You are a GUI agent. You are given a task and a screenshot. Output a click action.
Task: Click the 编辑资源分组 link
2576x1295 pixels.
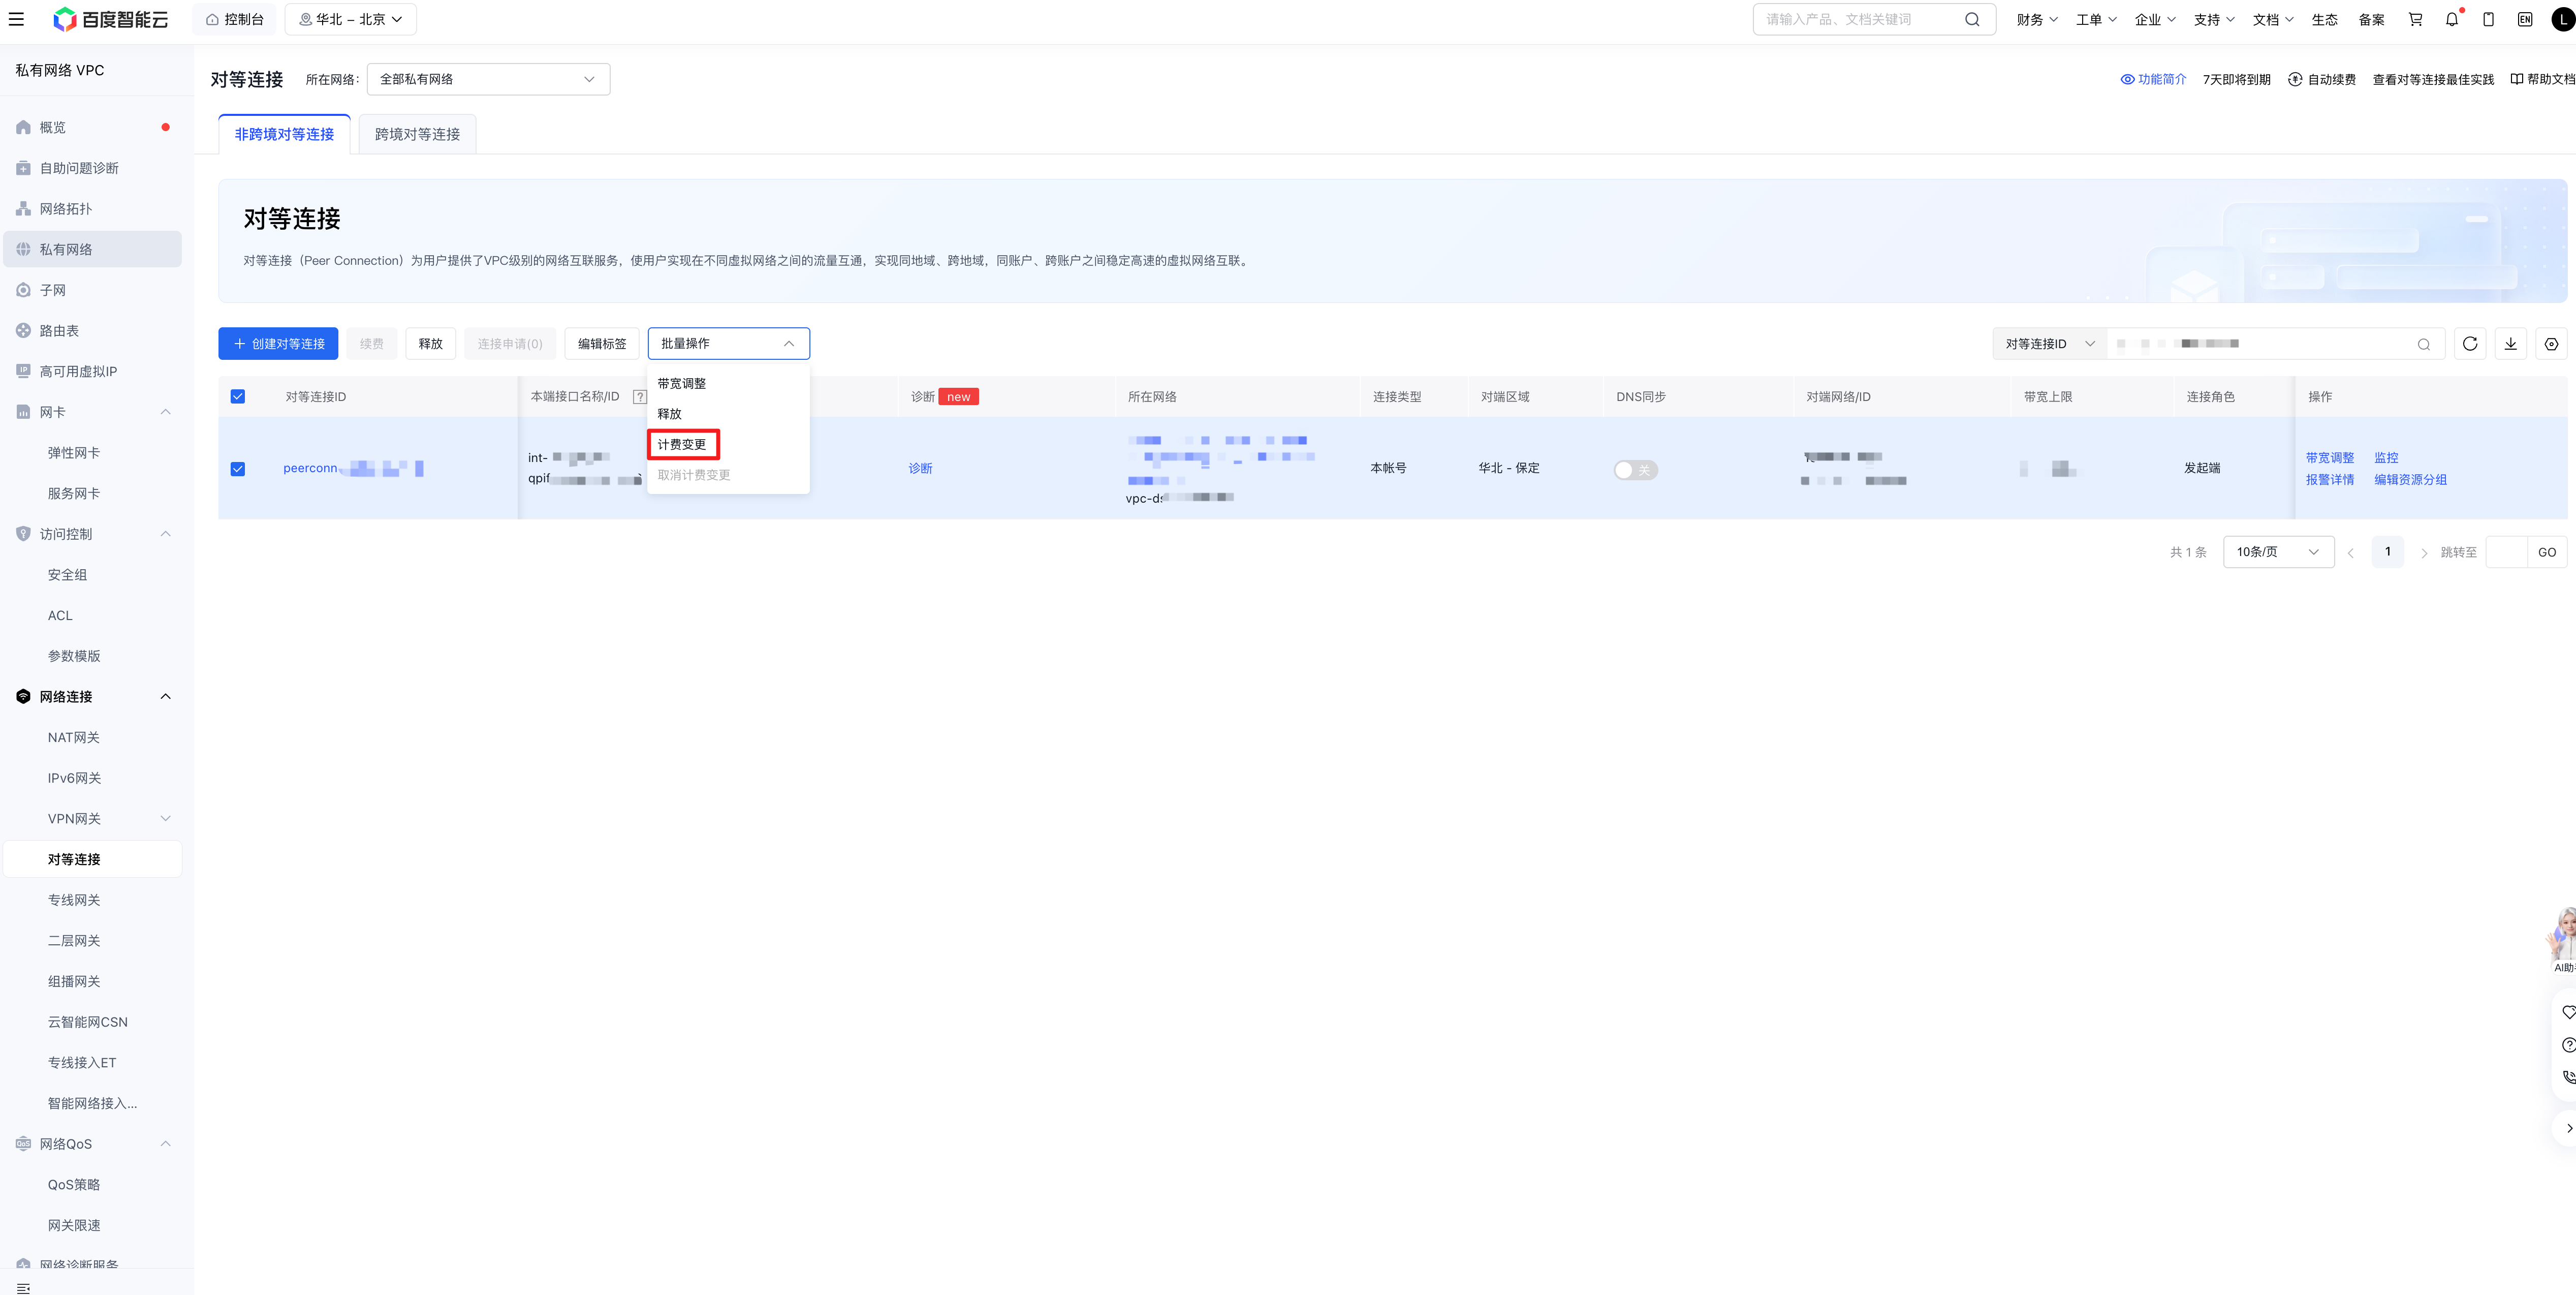pos(2410,480)
